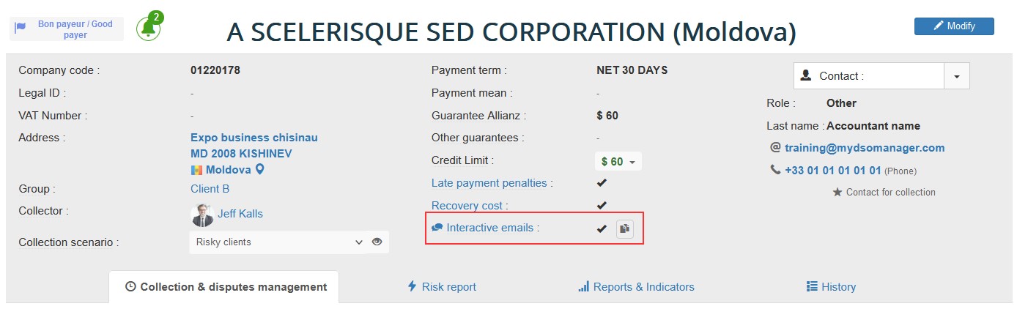
Task: Open the Risky clients scenario dropdown
Action: tap(278, 242)
